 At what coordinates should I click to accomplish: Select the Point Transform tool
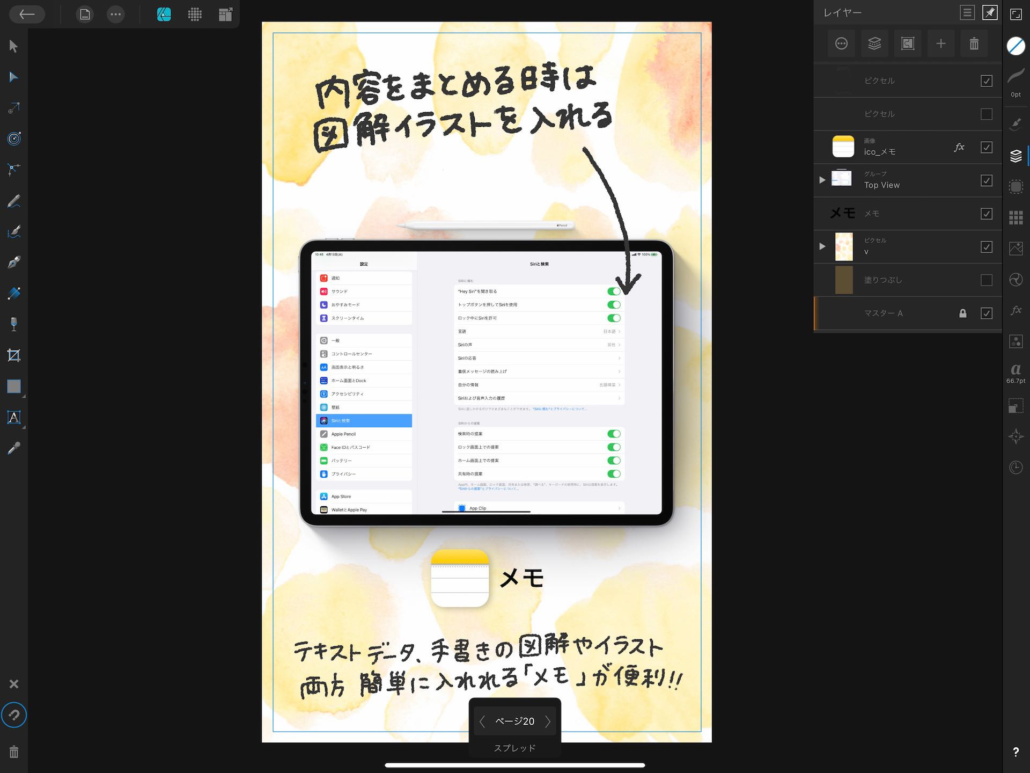(x=14, y=108)
